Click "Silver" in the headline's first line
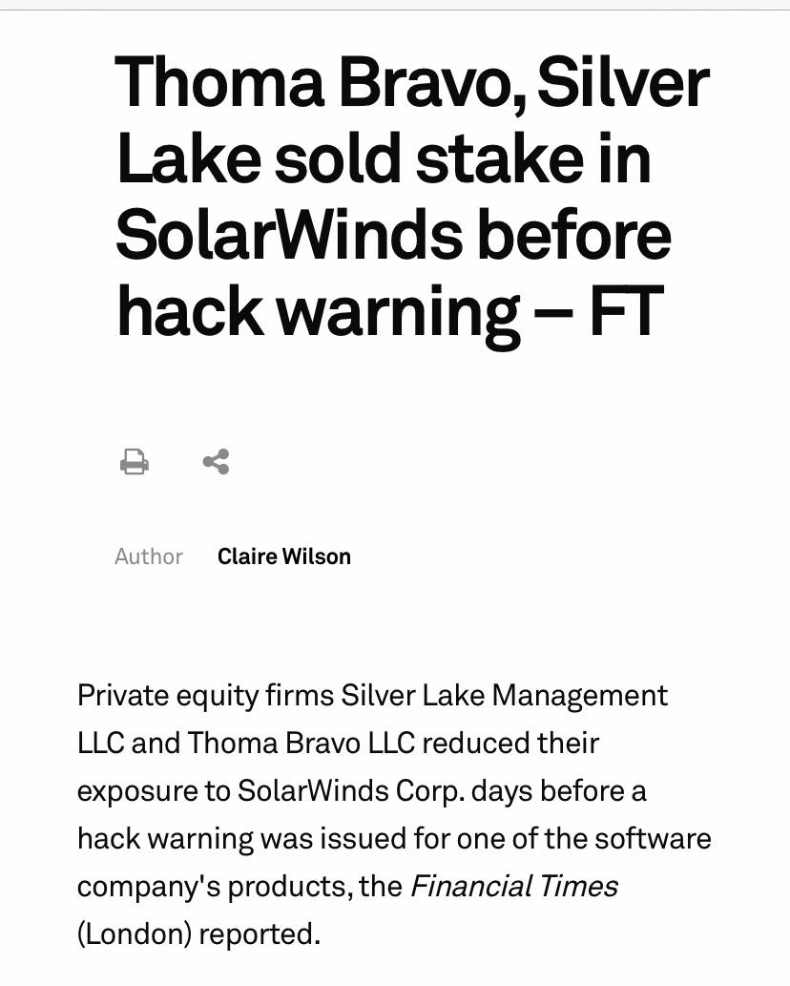Image resolution: width=790 pixels, height=986 pixels. (x=623, y=82)
